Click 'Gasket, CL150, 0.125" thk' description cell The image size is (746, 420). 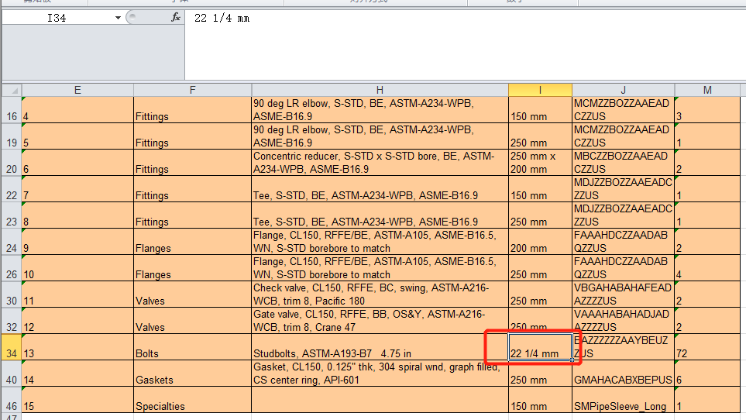(x=380, y=374)
